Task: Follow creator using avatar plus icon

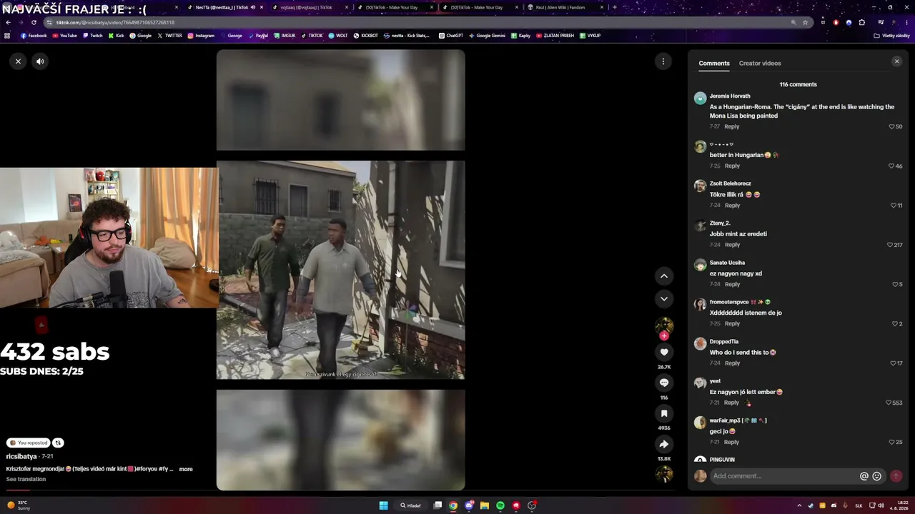Action: coord(664,336)
